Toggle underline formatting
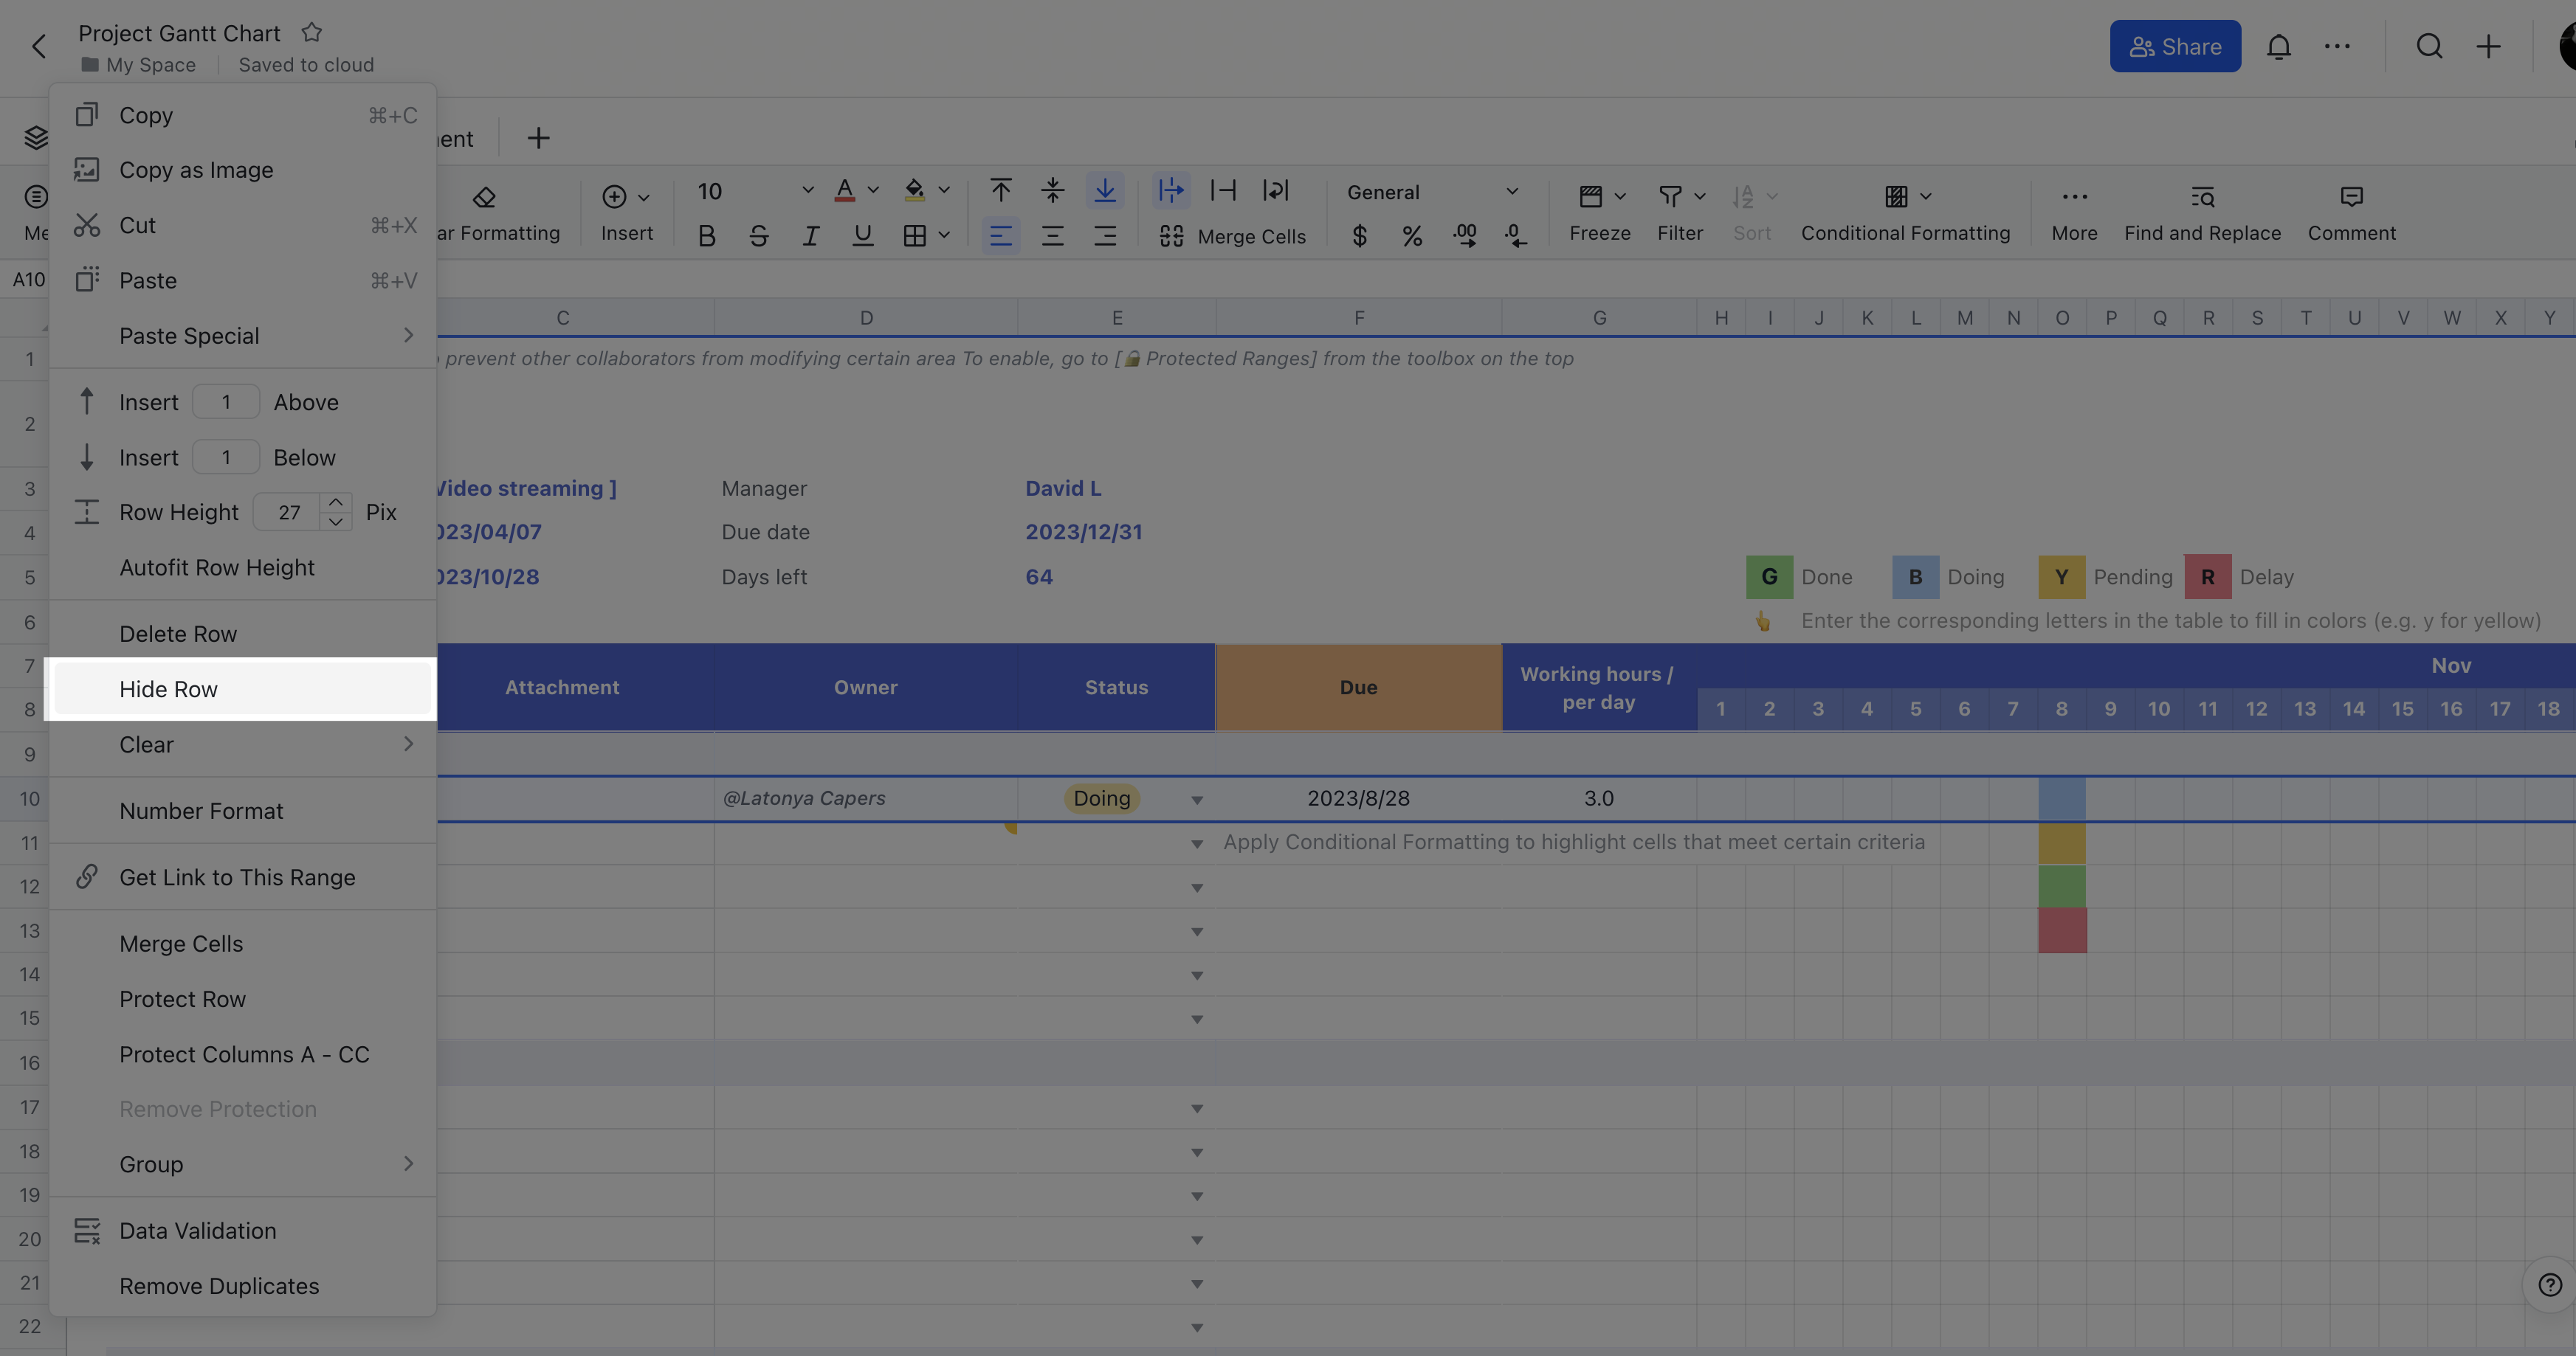2576x1356 pixels. 862,236
